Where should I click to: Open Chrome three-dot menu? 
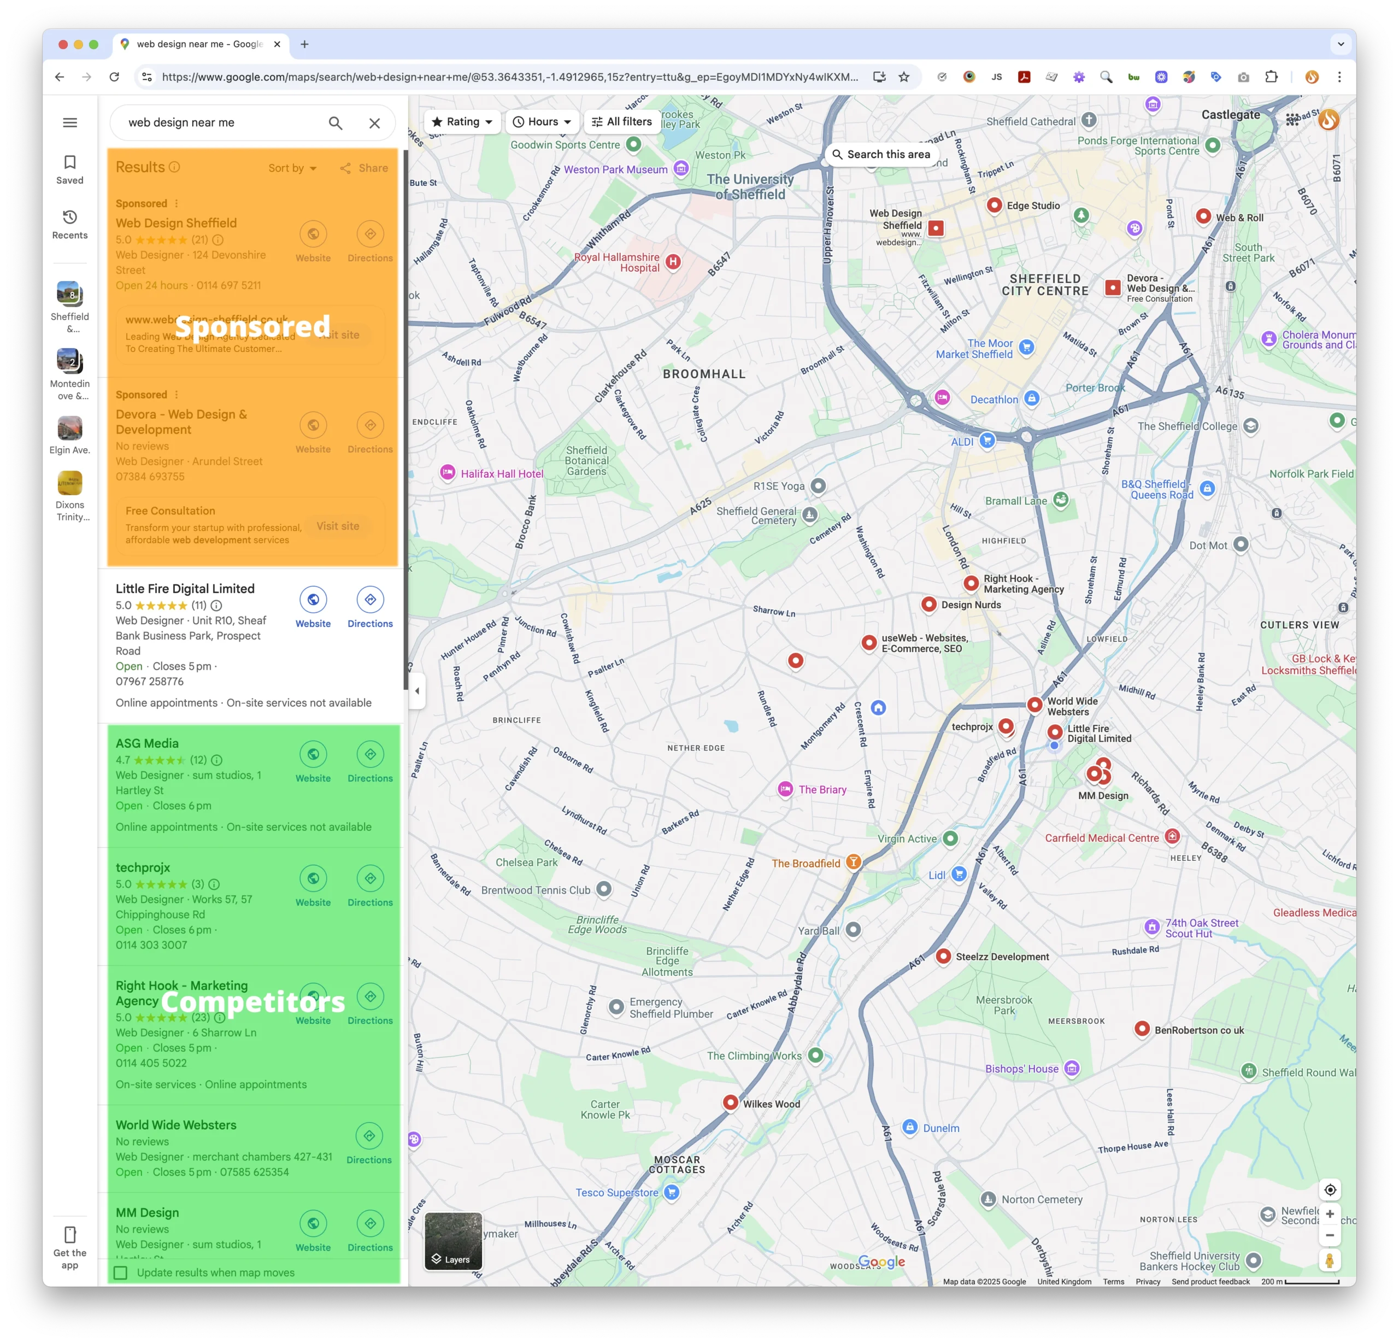click(x=1339, y=77)
